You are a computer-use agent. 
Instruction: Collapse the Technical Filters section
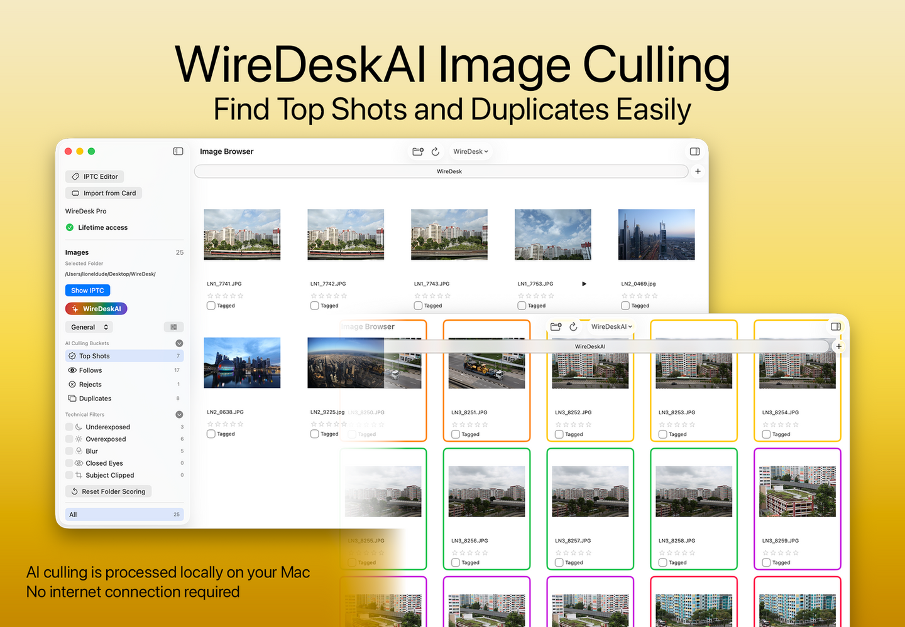(179, 414)
